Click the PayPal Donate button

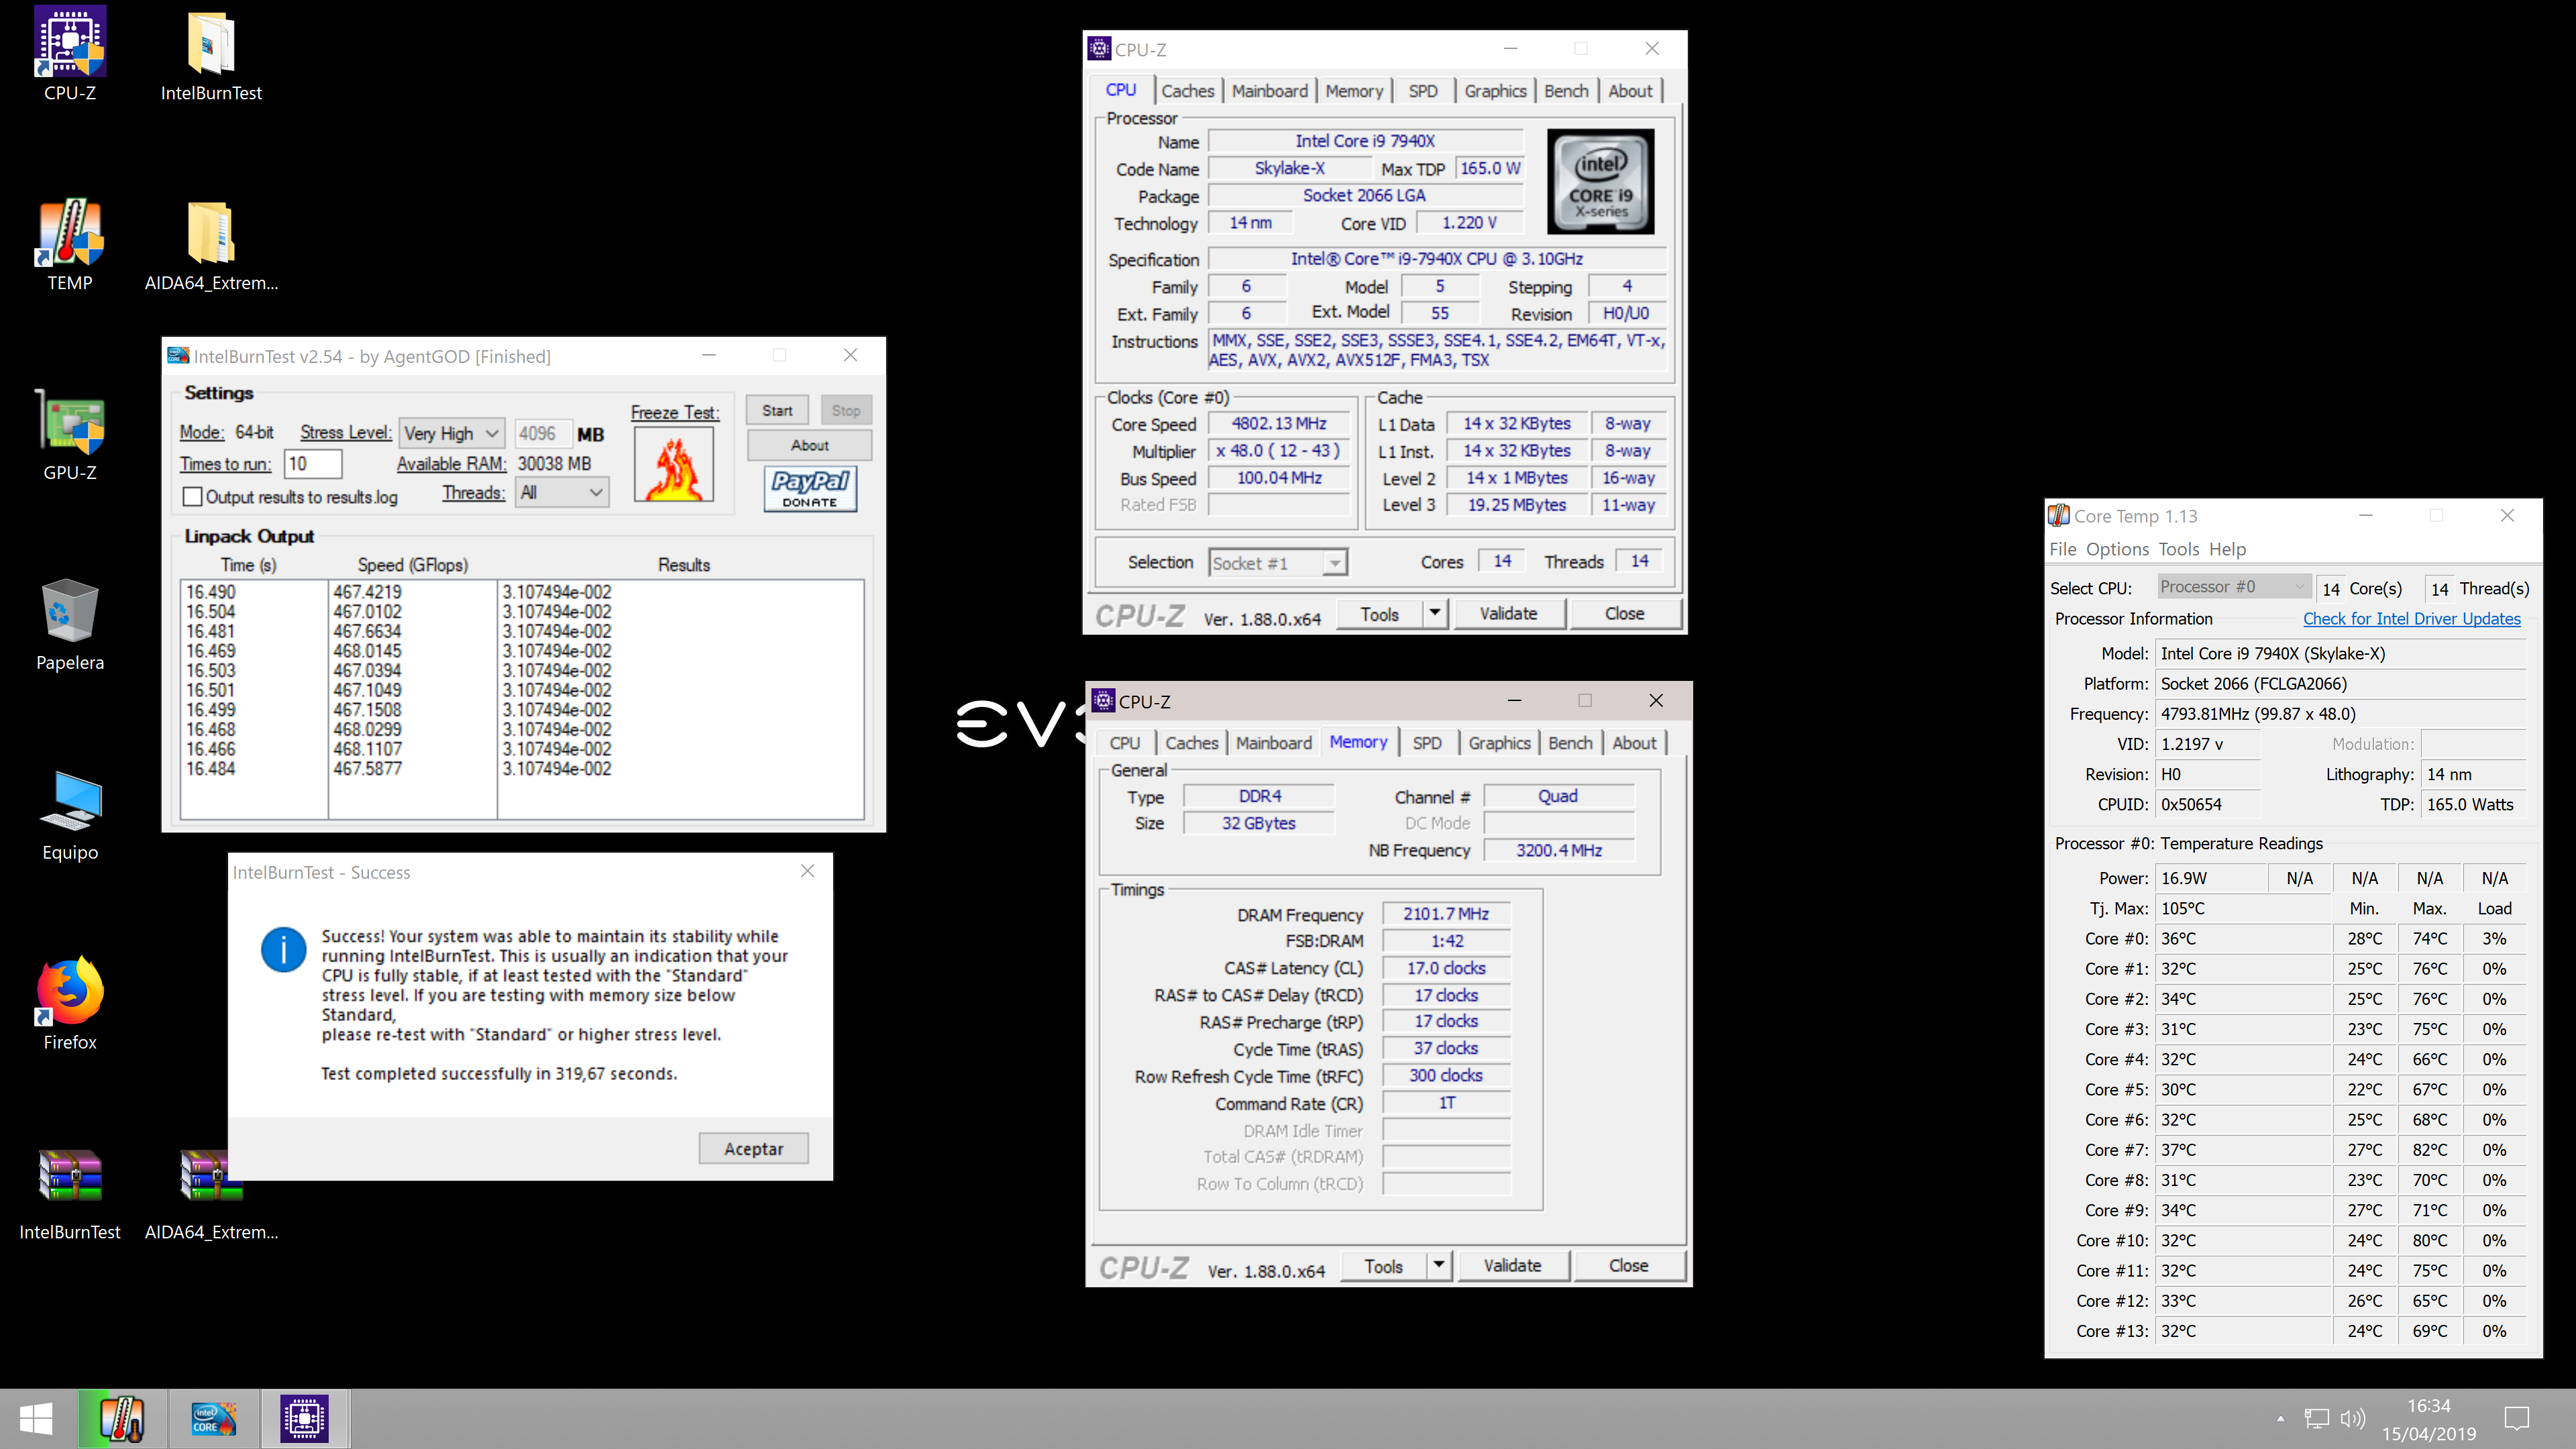click(x=810, y=489)
